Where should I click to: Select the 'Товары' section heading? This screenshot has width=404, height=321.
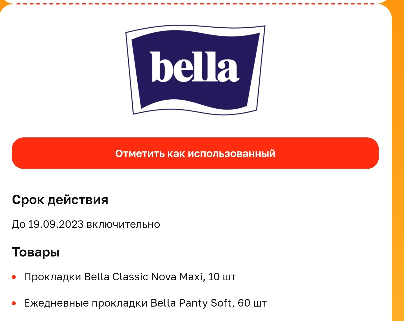[x=36, y=253]
